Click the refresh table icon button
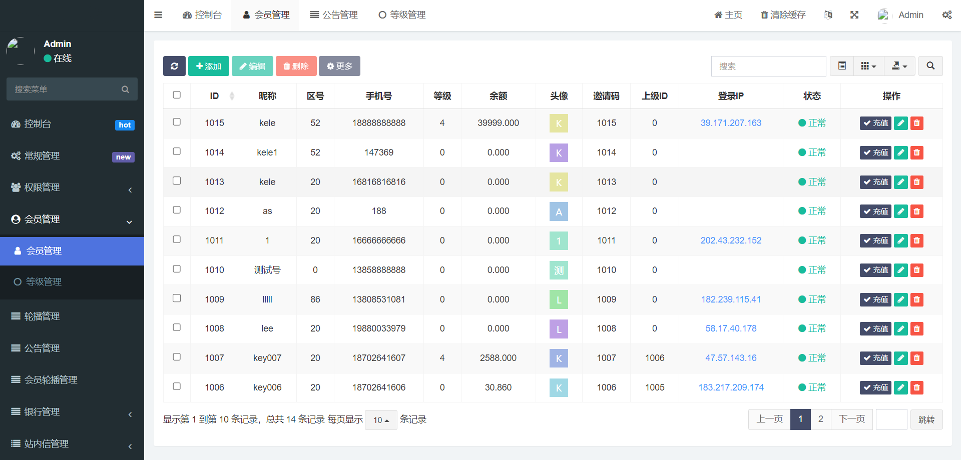 (174, 66)
